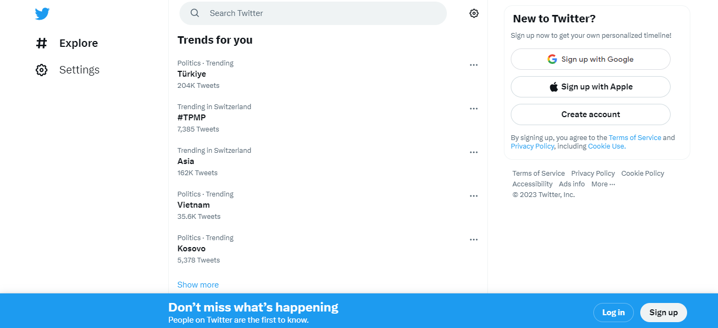Viewport: 718px width, 328px height.
Task: Open explore settings gear beside search bar
Action: 474,13
